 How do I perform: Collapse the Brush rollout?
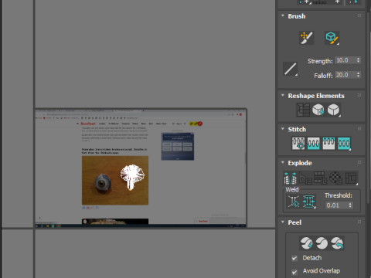pos(283,15)
